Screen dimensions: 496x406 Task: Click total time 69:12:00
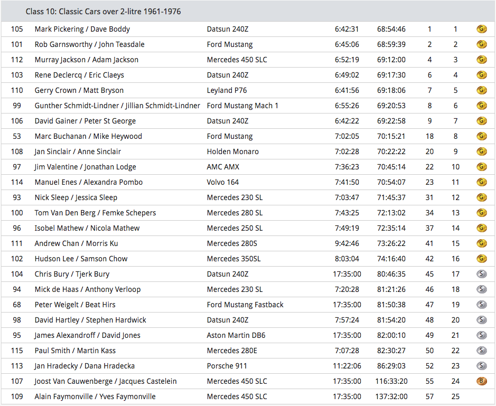pos(391,60)
